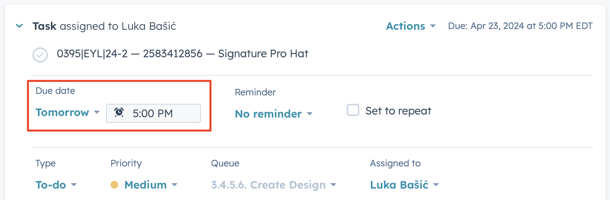
Task: Open the Tomorrow due date dropdown
Action: tap(67, 113)
